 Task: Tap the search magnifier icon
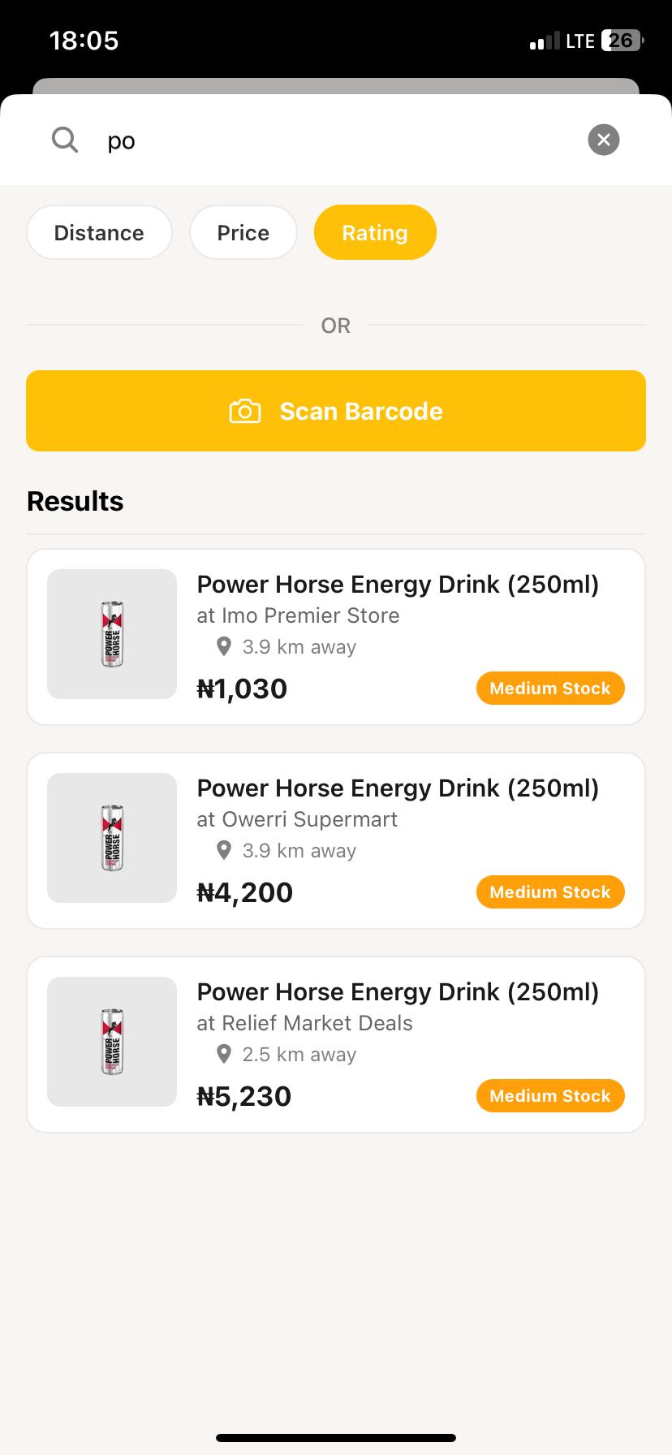65,140
